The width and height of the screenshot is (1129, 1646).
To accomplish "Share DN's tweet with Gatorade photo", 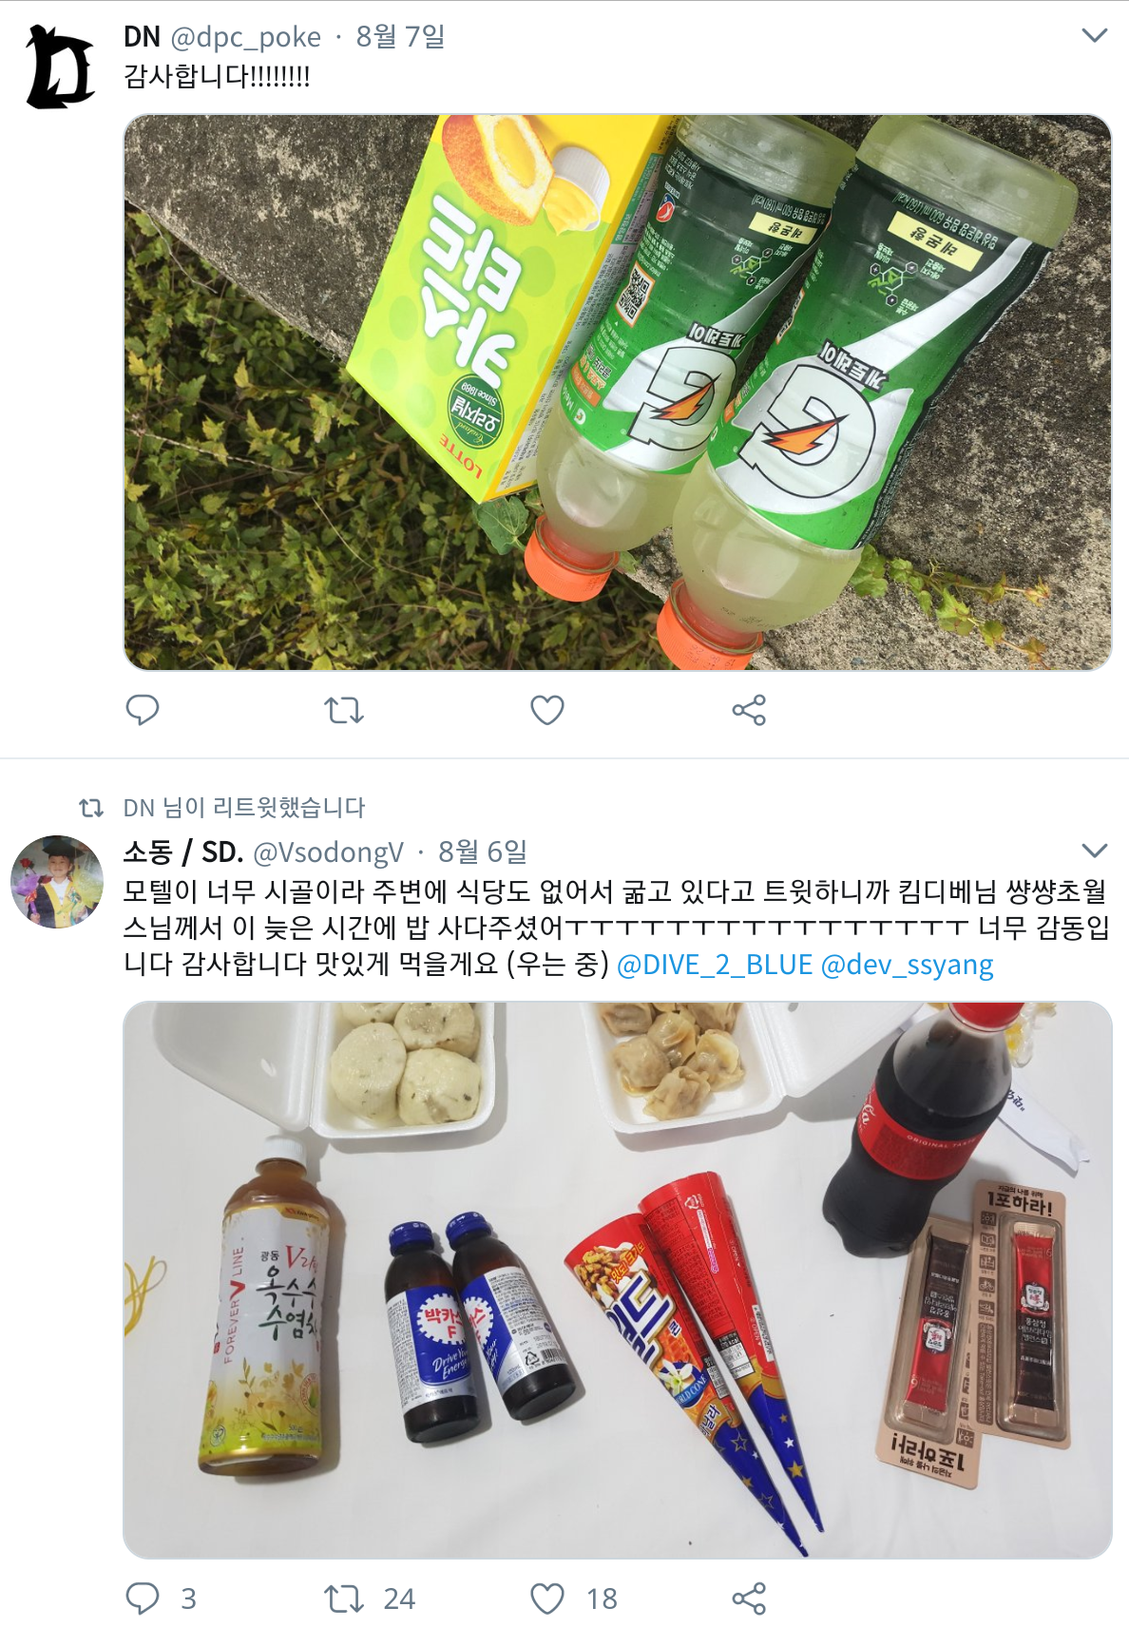I will point(749,710).
